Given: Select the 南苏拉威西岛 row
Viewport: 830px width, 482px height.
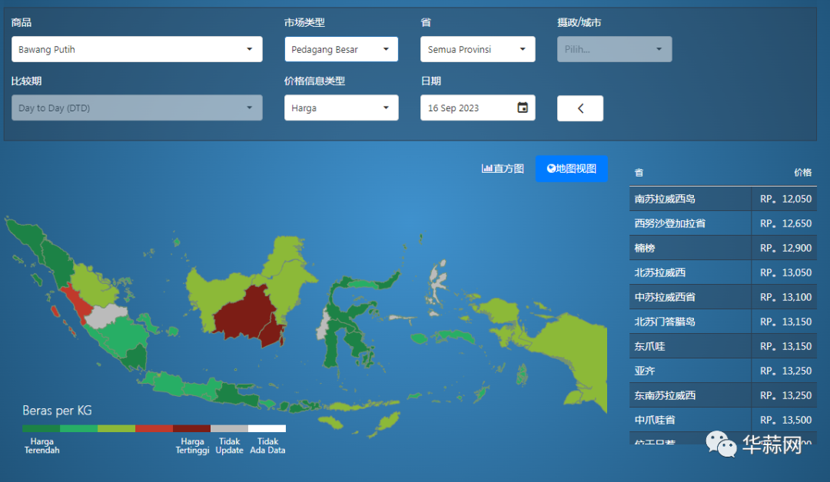Looking at the screenshot, I should 722,199.
